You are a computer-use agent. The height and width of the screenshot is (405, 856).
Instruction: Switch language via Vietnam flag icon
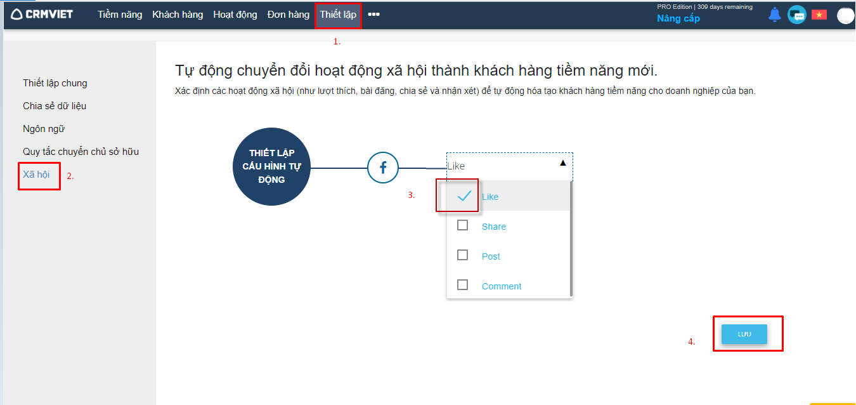tap(819, 15)
